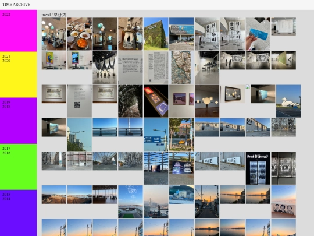Open the harbor with green turf photo
Viewport: 314px width, 236px height.
pyautogui.click(x=130, y=202)
